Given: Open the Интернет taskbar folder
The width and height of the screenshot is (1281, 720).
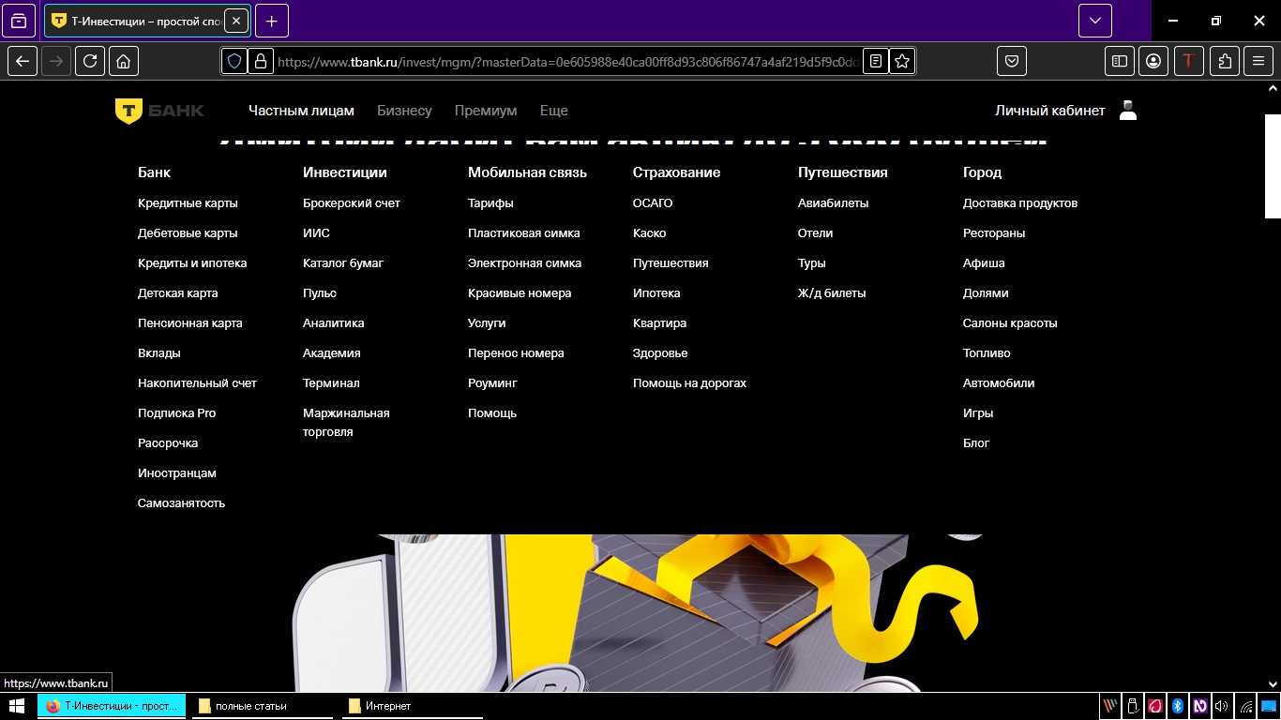Looking at the screenshot, I should click(x=413, y=706).
